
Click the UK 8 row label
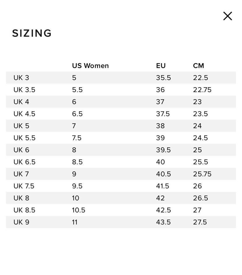pyautogui.click(x=21, y=198)
